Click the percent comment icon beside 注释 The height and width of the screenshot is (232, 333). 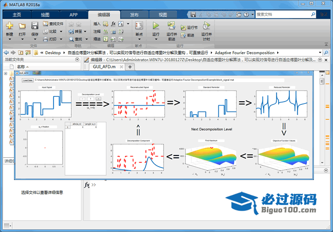click(106, 32)
